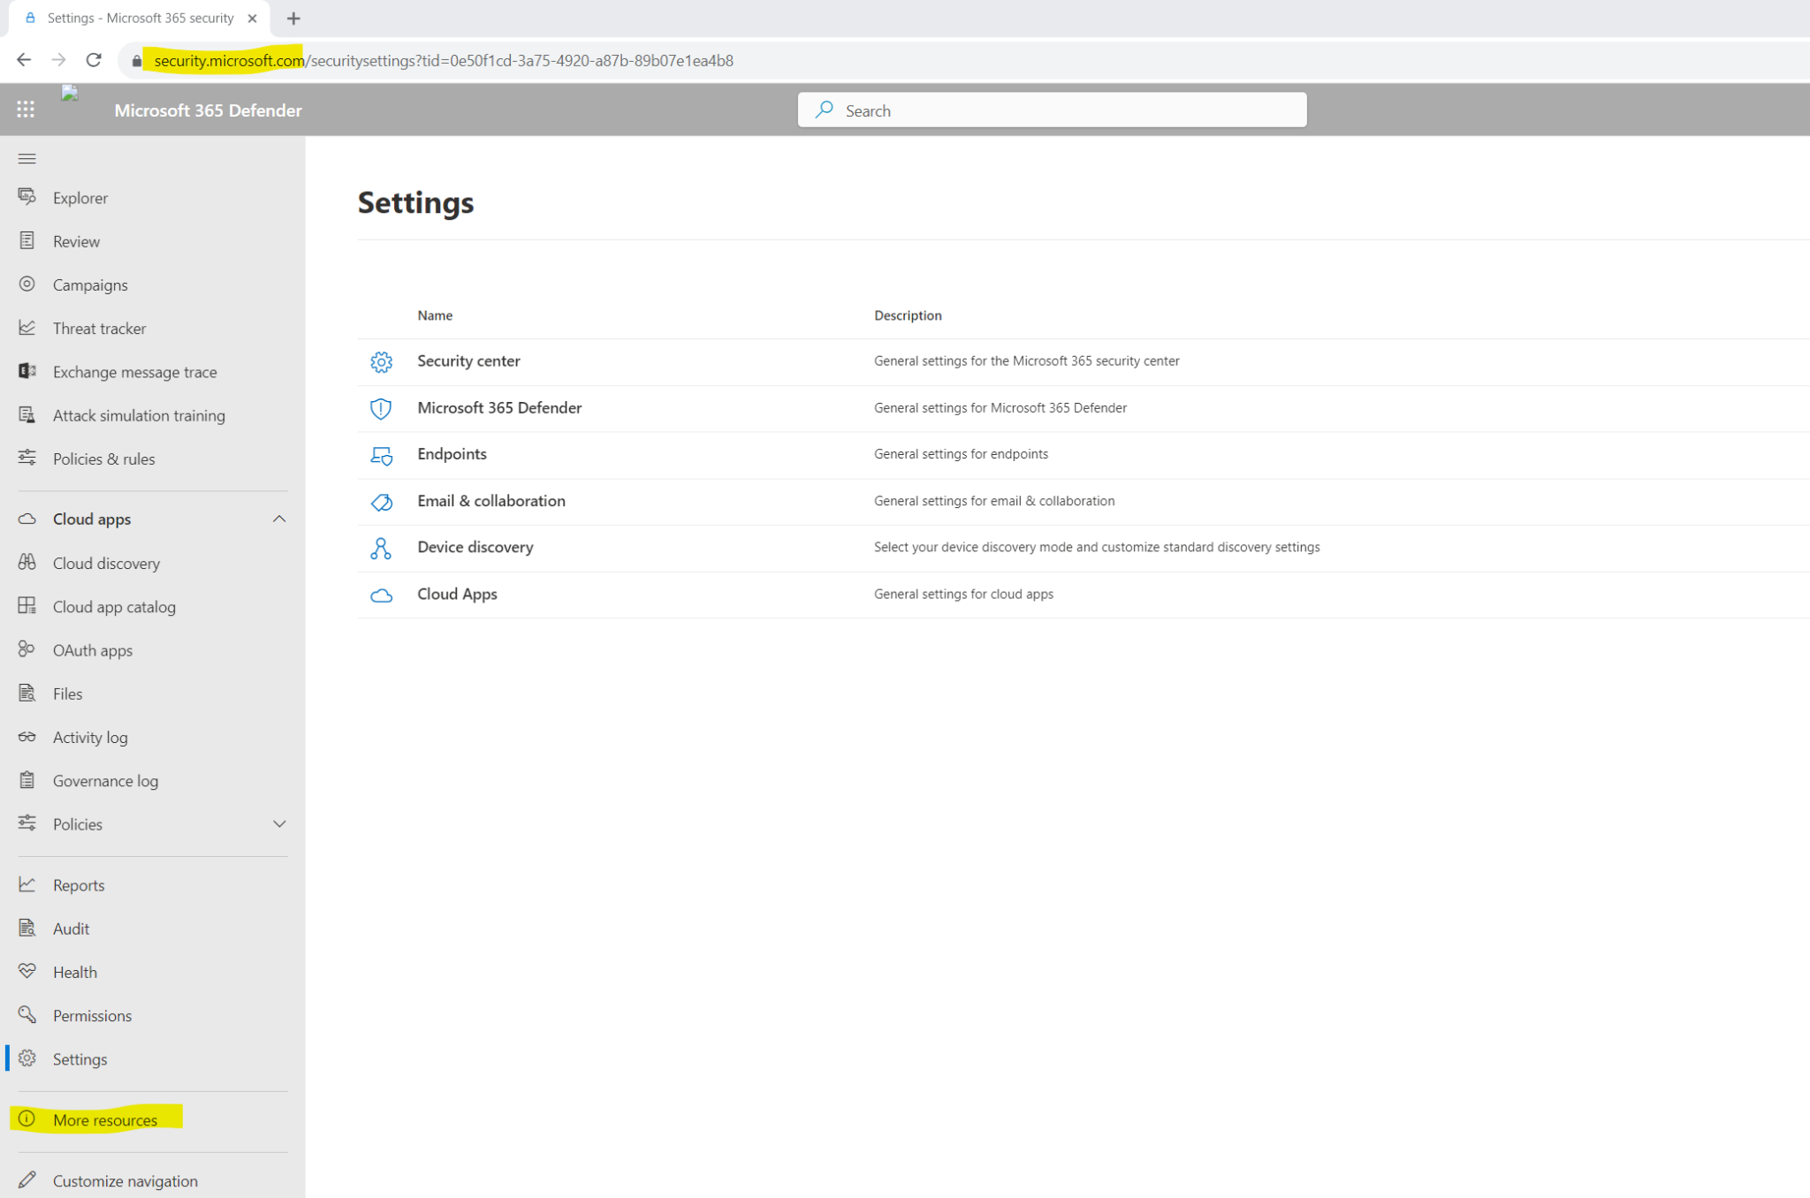
Task: Select the Microsoft 365 Defender shield settings icon
Action: 381,408
